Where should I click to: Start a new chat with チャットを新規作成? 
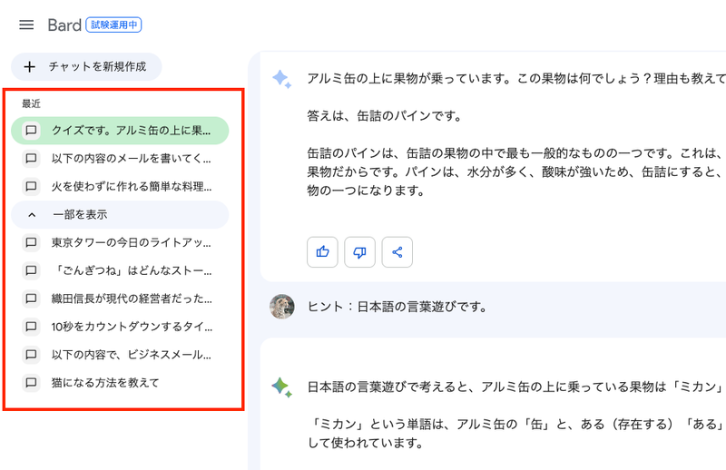coord(86,66)
